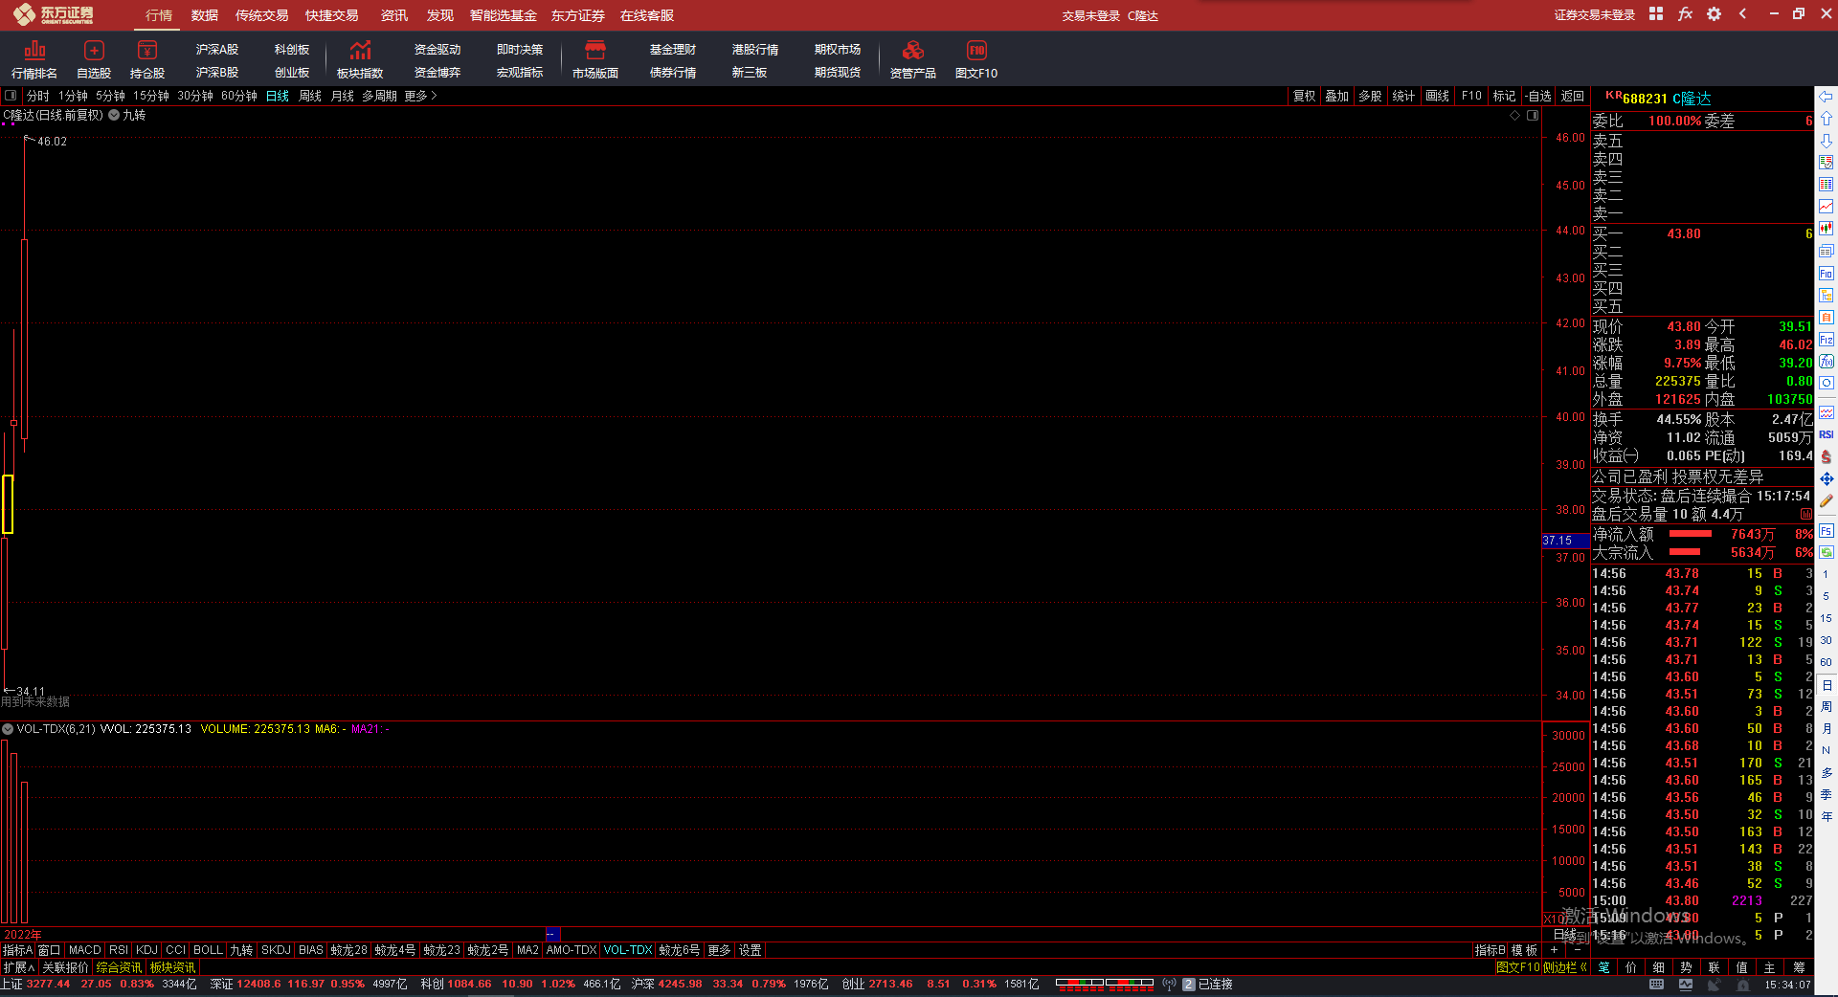Toggle the 九转 indicator circle marker
1838x997 pixels.
tap(114, 115)
